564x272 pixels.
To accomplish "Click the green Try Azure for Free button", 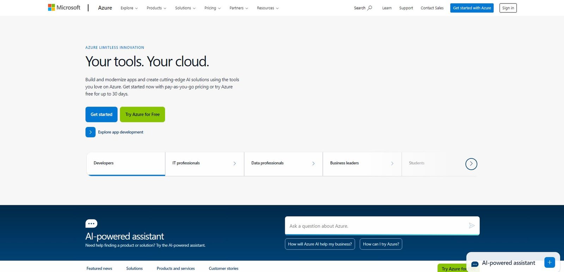I will click(142, 114).
